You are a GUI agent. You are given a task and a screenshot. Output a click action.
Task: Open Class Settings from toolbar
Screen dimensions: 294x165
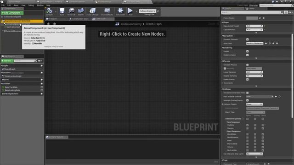click(92, 11)
